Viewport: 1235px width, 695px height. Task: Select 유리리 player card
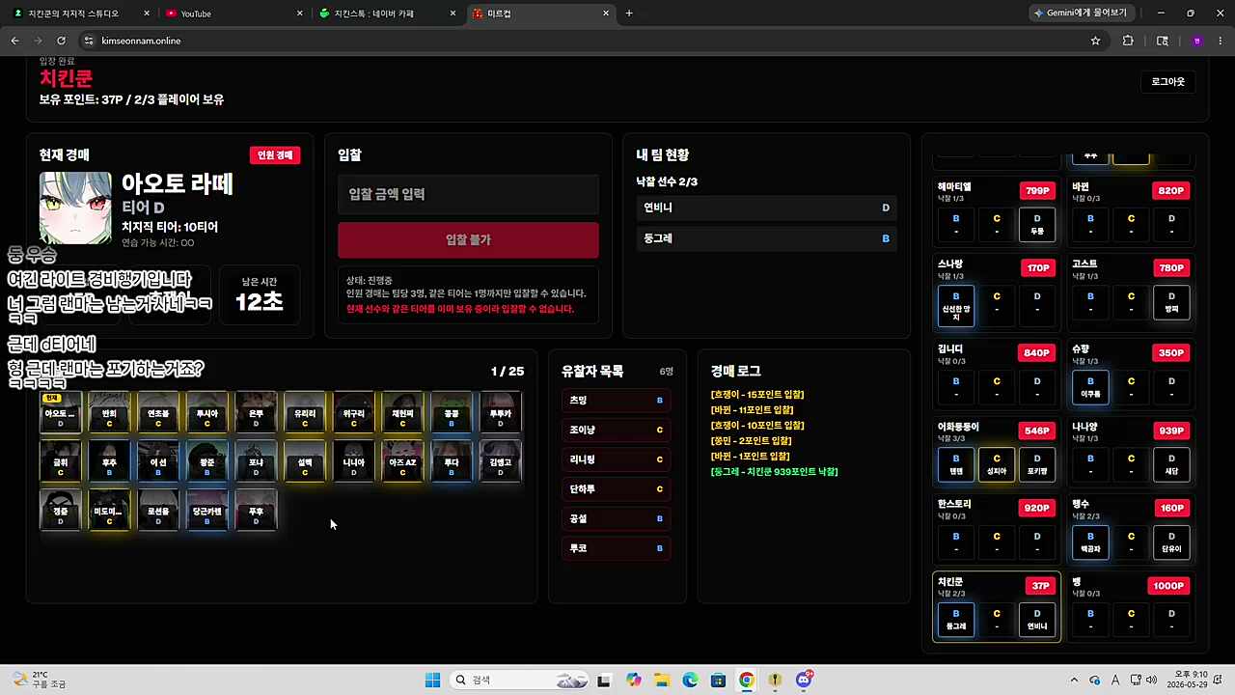305,413
